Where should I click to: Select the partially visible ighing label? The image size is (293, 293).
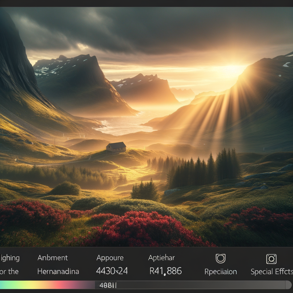click(10, 258)
